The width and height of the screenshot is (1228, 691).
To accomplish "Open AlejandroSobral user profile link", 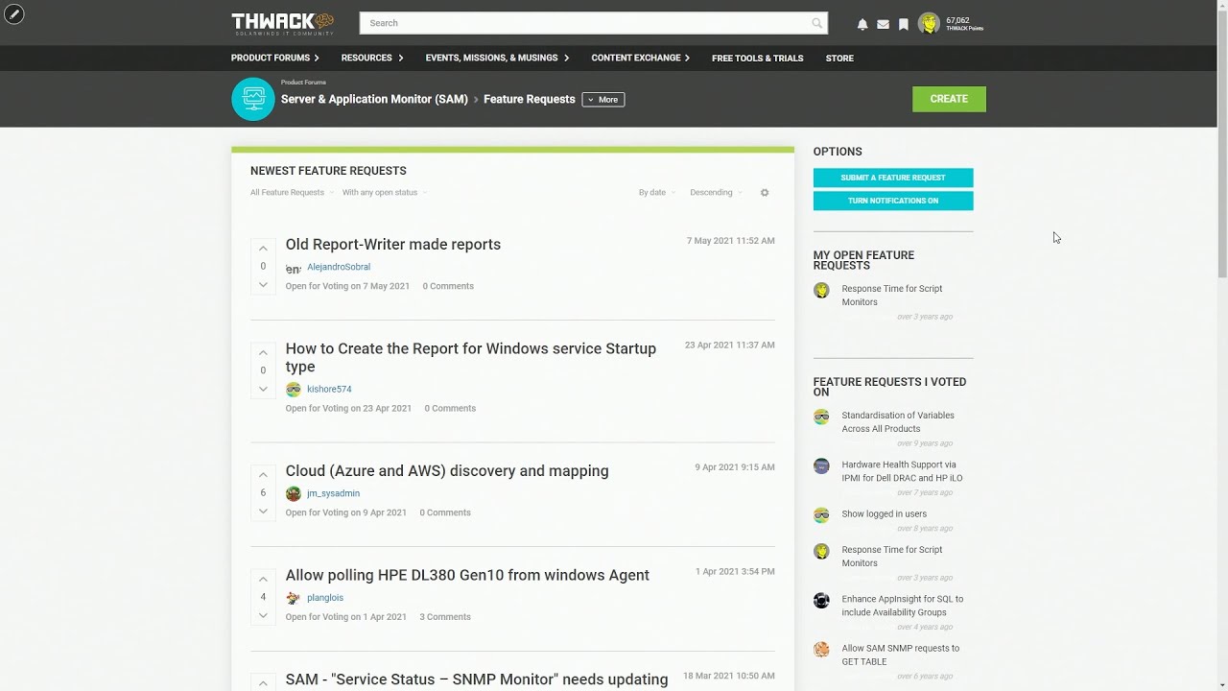I will [339, 267].
